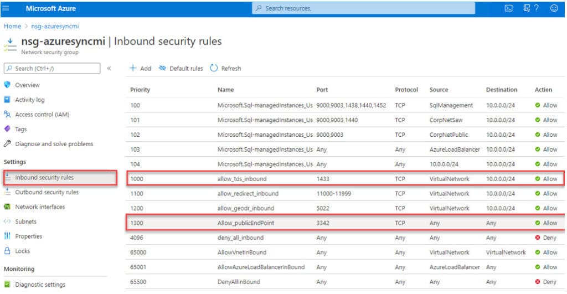Open the help question mark icon
The height and width of the screenshot is (294, 567).
536,8
